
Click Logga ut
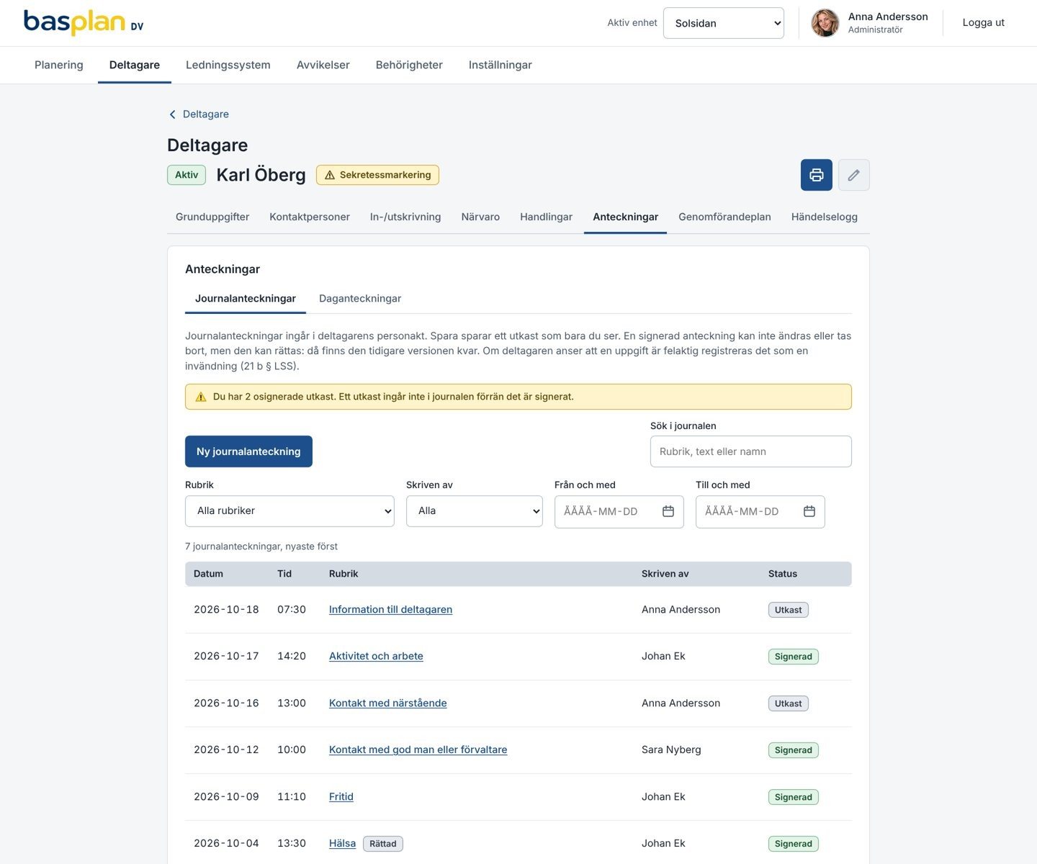point(984,22)
